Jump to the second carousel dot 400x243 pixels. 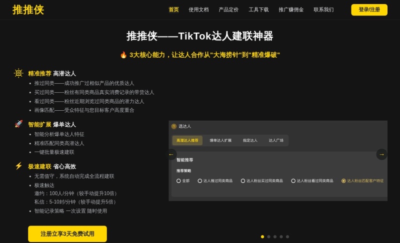click(268, 236)
